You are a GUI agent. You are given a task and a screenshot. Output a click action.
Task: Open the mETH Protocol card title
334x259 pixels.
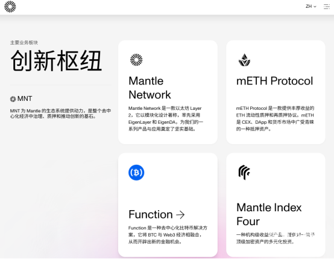coord(274,81)
